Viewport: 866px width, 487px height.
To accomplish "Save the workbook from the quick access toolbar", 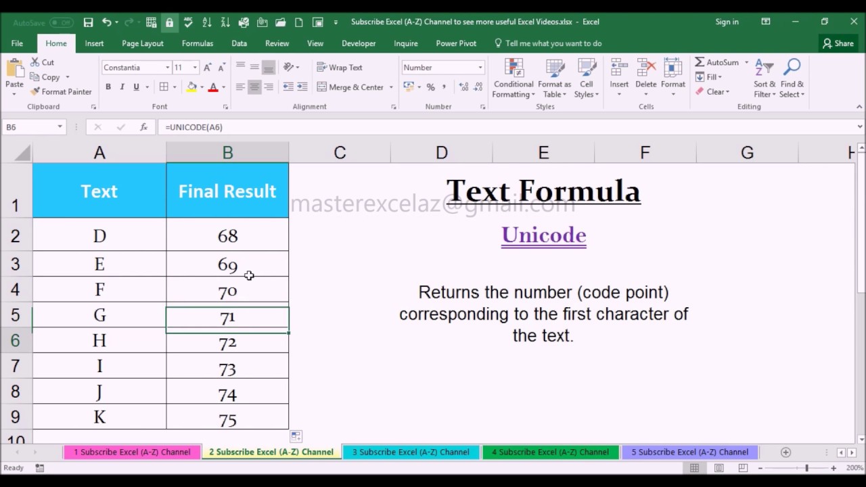I will 88,22.
